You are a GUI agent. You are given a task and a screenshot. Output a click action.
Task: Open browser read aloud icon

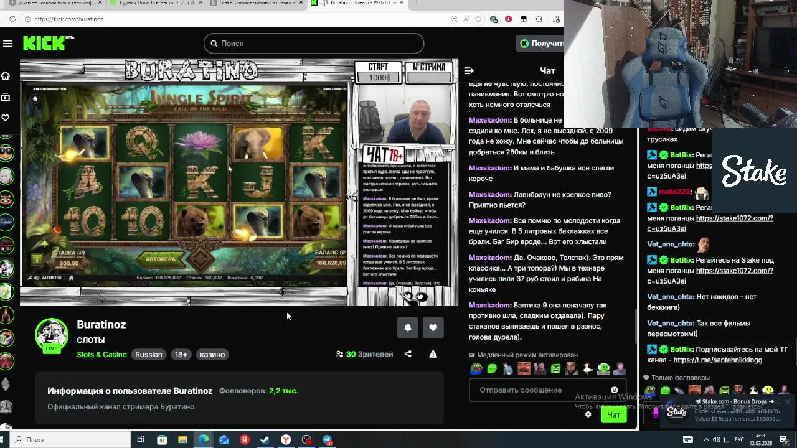466,19
